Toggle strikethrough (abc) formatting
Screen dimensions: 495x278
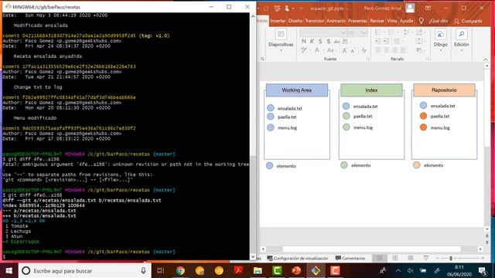click(337, 41)
